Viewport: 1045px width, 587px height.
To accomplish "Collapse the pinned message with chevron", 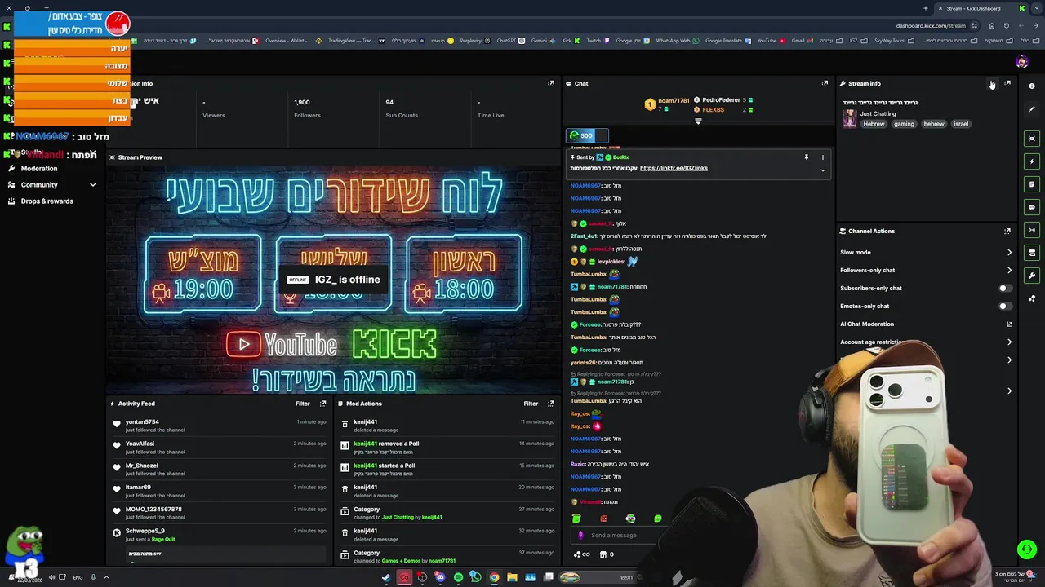I will coord(822,170).
